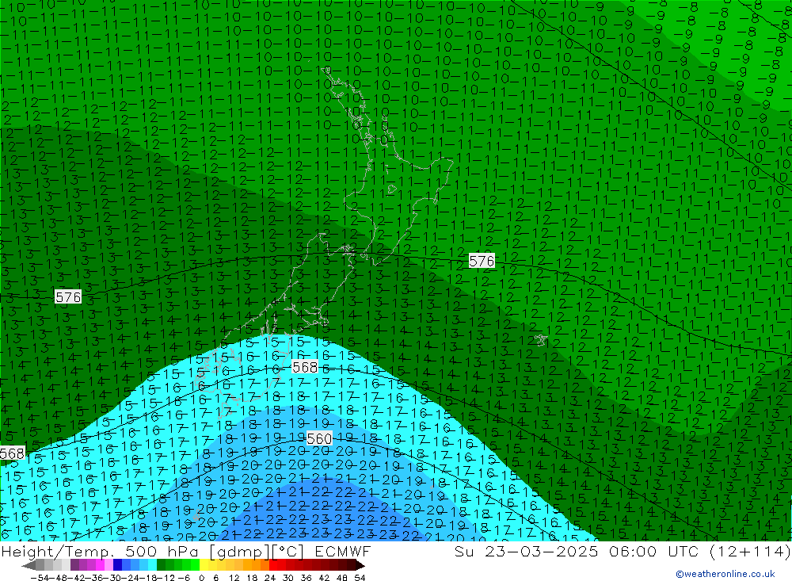This screenshot has height=581, width=792.
Task: Click the 568 contour label over South Island
Action: coord(305,367)
